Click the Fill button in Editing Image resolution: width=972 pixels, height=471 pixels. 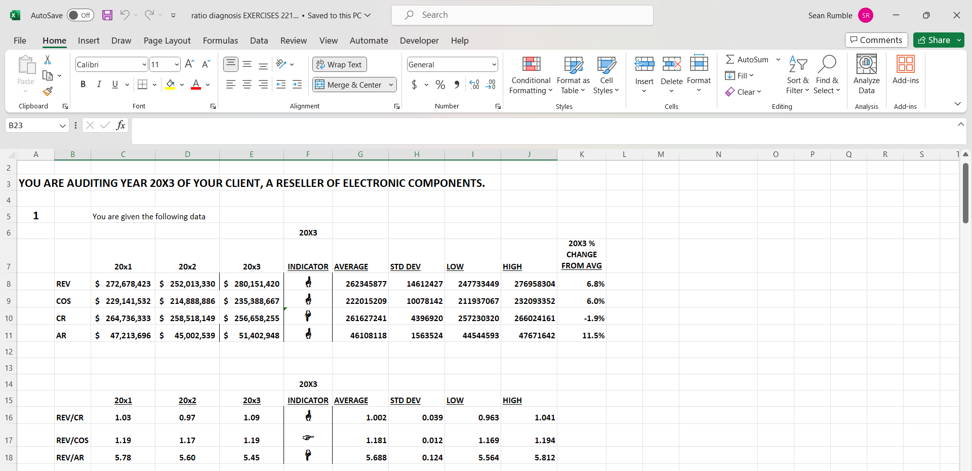pos(740,75)
